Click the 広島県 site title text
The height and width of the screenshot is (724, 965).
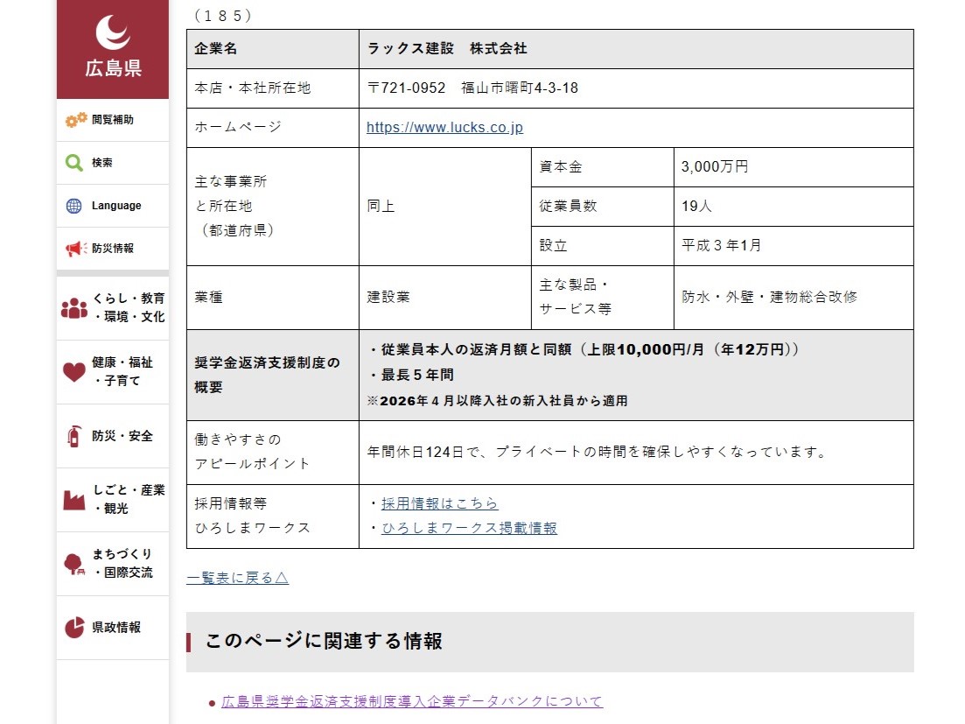113,68
